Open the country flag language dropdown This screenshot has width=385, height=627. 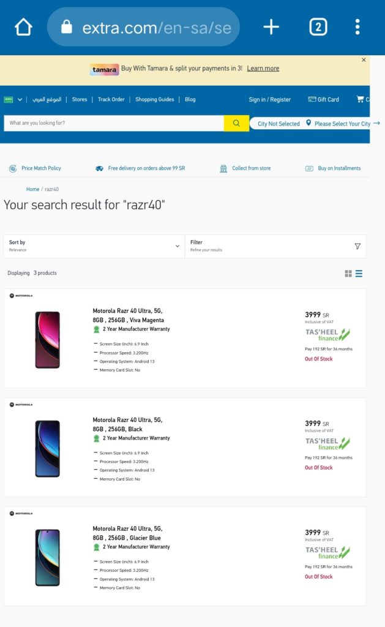pyautogui.click(x=13, y=99)
